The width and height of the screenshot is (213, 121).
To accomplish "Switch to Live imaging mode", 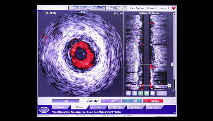I will pyautogui.click(x=66, y=101).
